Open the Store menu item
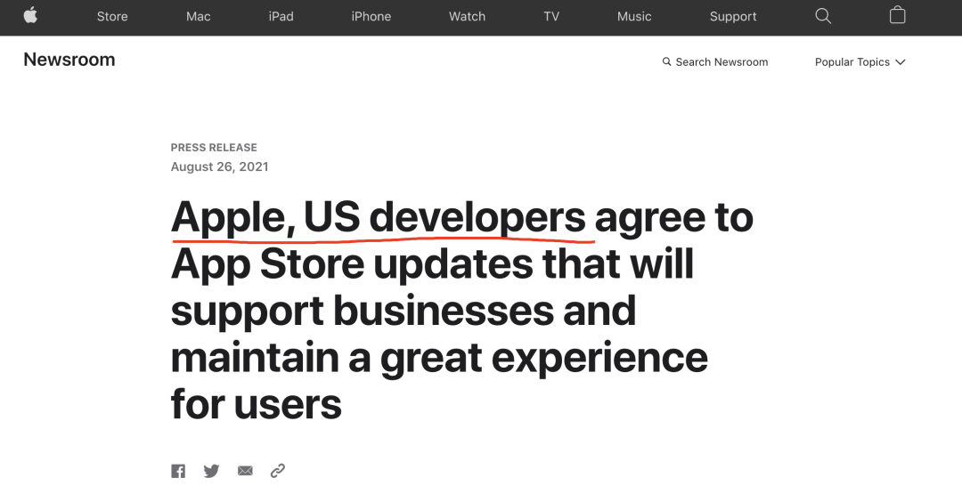Screen dimensions: 962x486 [x=112, y=17]
